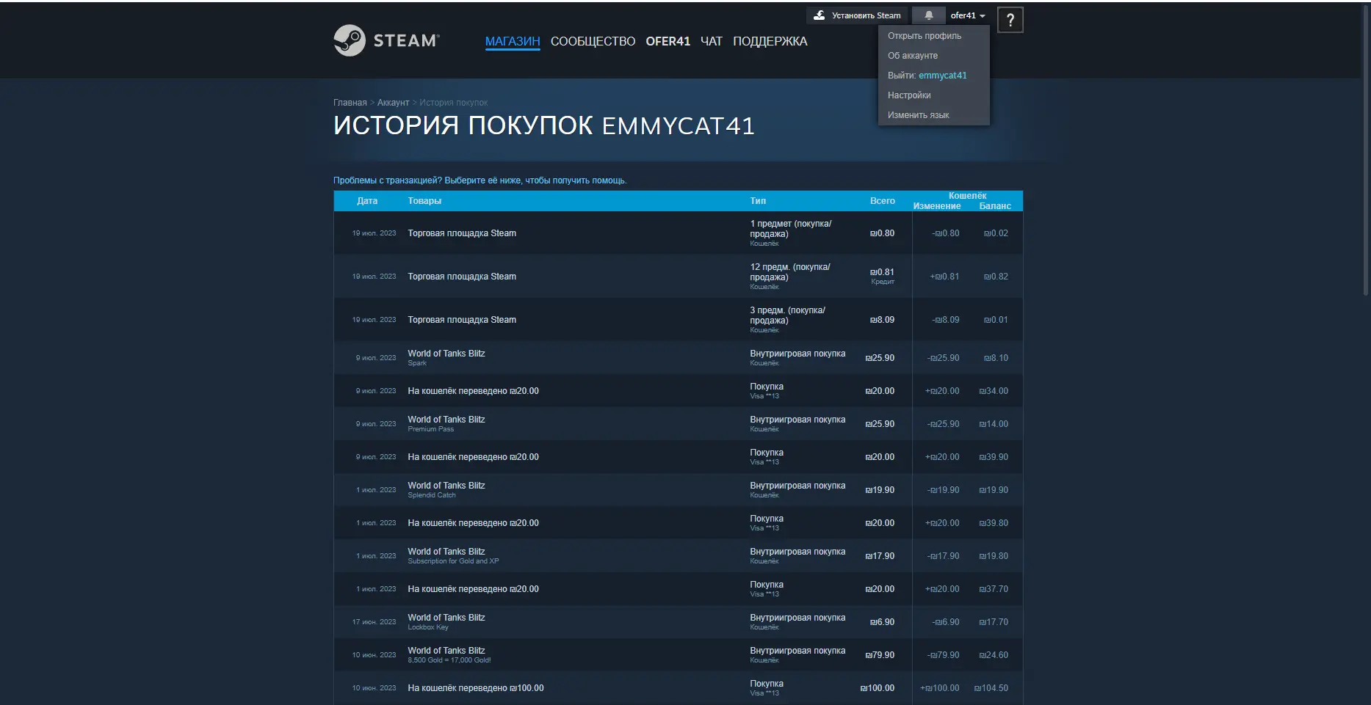Select Открыть профиль in dropdown
The width and height of the screenshot is (1371, 705).
924,36
